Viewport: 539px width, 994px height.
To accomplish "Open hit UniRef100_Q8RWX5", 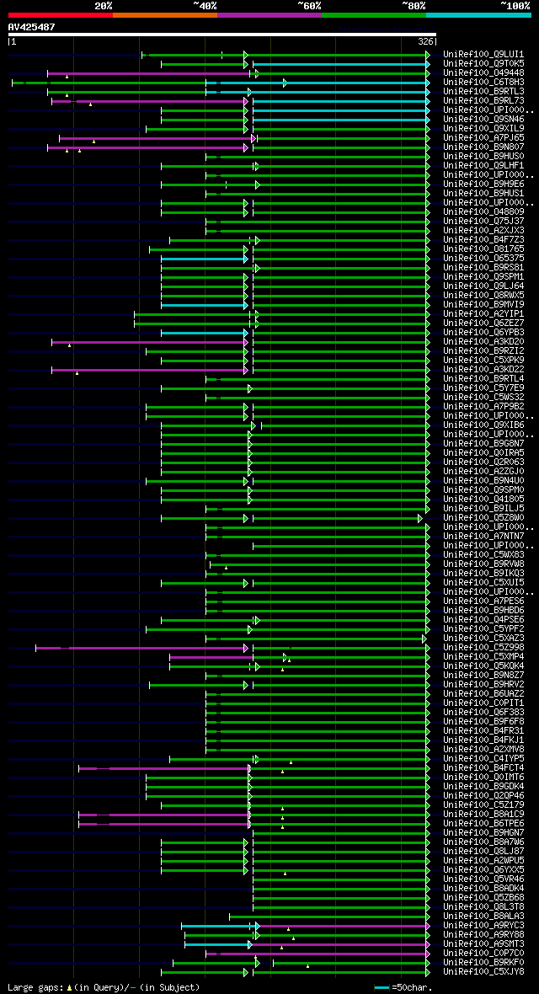I will pos(483,296).
